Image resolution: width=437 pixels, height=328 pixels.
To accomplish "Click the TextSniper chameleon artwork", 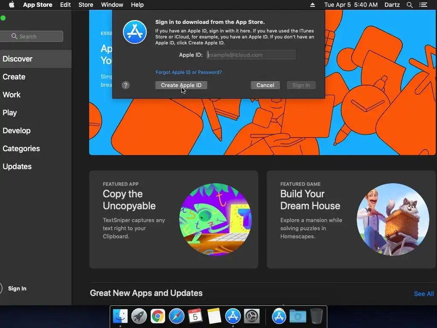I will [x=215, y=220].
